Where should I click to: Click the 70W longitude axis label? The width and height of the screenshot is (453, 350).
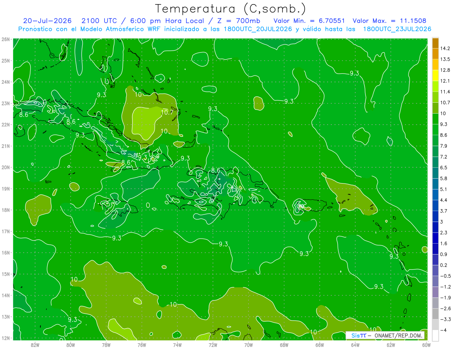[x=248, y=345]
